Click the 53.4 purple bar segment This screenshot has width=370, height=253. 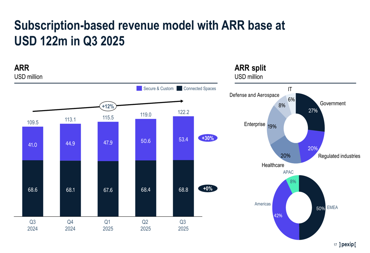click(x=184, y=138)
